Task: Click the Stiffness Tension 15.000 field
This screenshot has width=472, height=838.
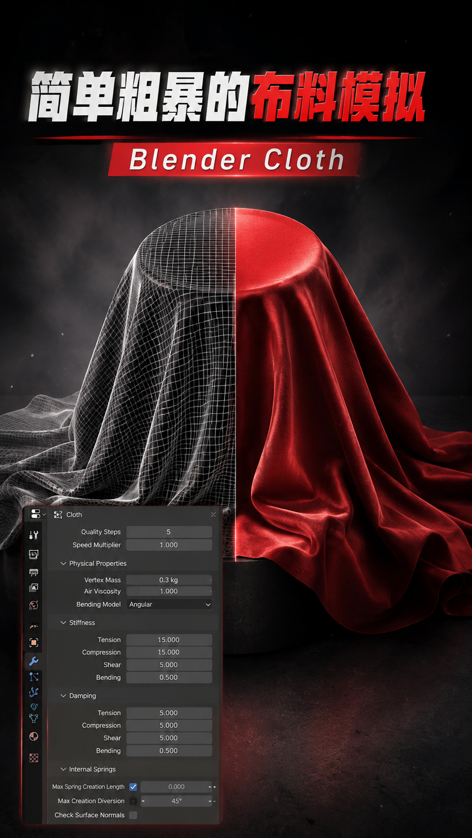Action: [169, 640]
